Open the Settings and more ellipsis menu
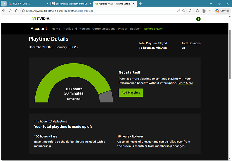This screenshot has height=161, width=232. (x=210, y=11)
